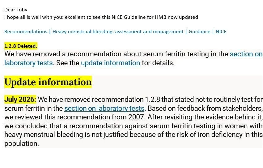Click the highlighted 'July 2026:' label
This screenshot has height=168, width=263.
pos(20,99)
